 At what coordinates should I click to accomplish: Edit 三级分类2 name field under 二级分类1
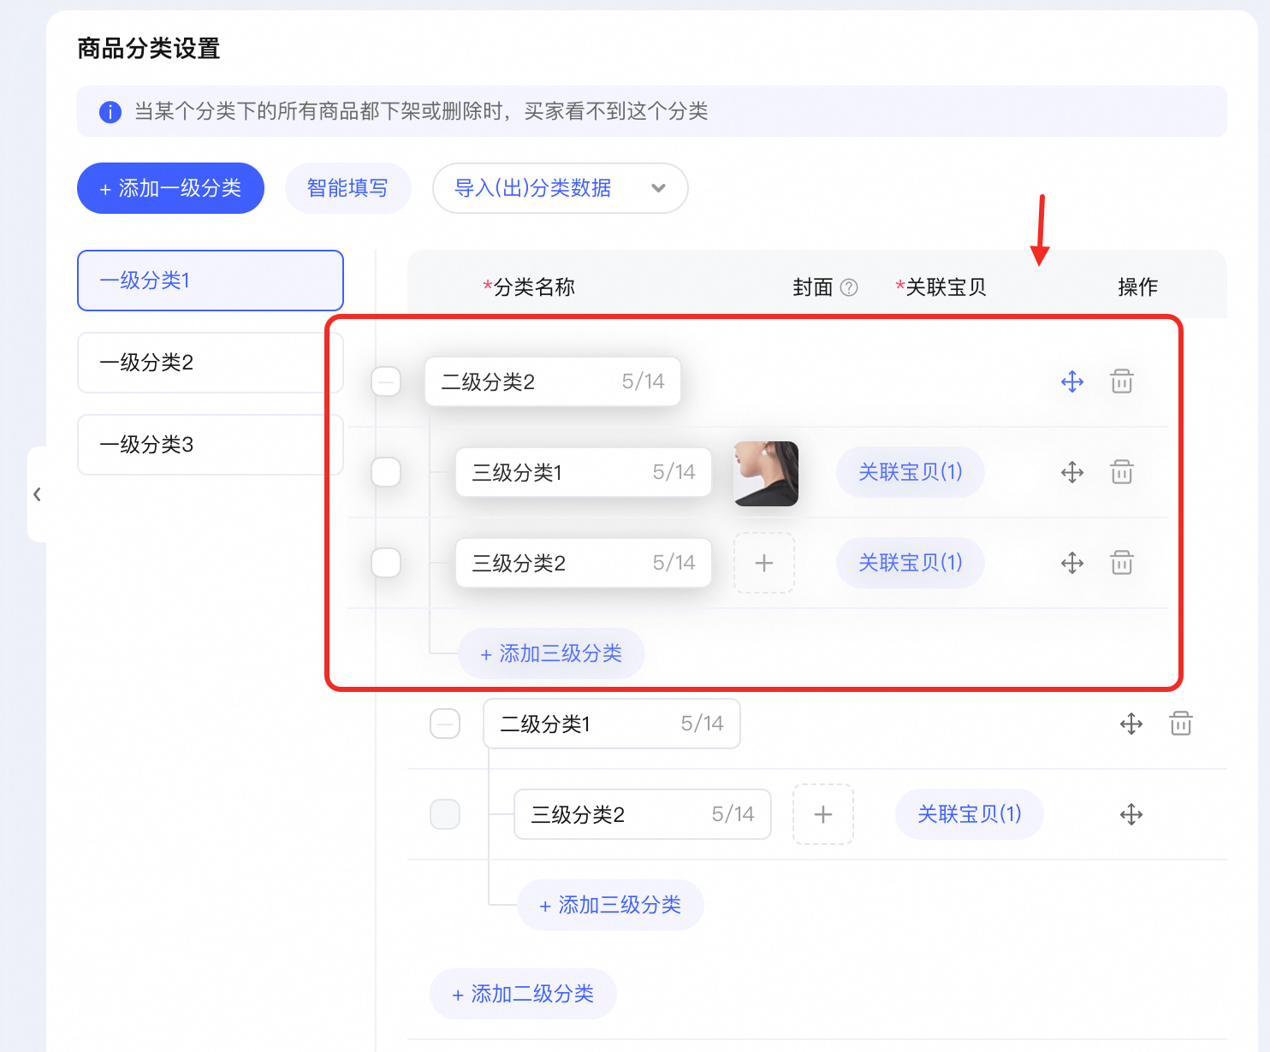pos(643,814)
